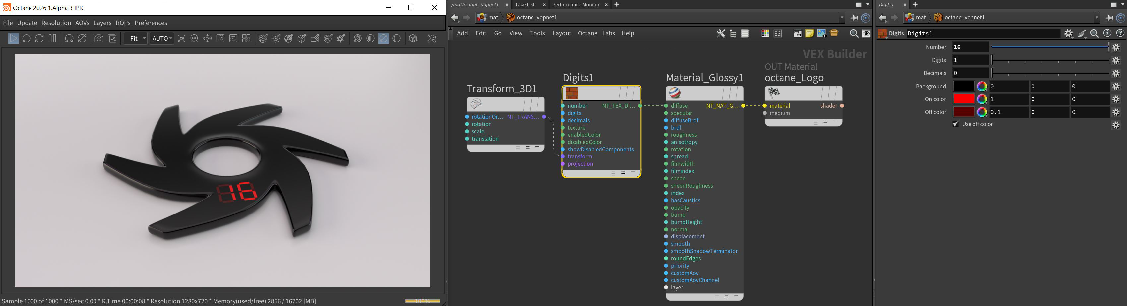Open the Octane menu in the network editor

[587, 34]
